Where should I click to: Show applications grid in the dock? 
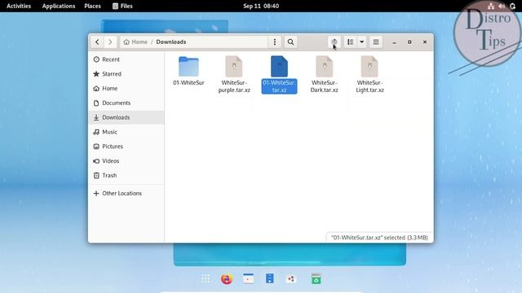[x=206, y=278]
